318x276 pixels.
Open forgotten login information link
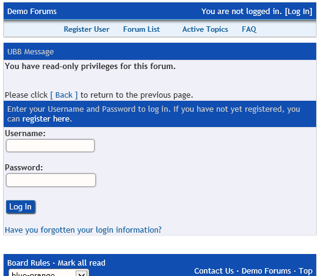[83, 230]
